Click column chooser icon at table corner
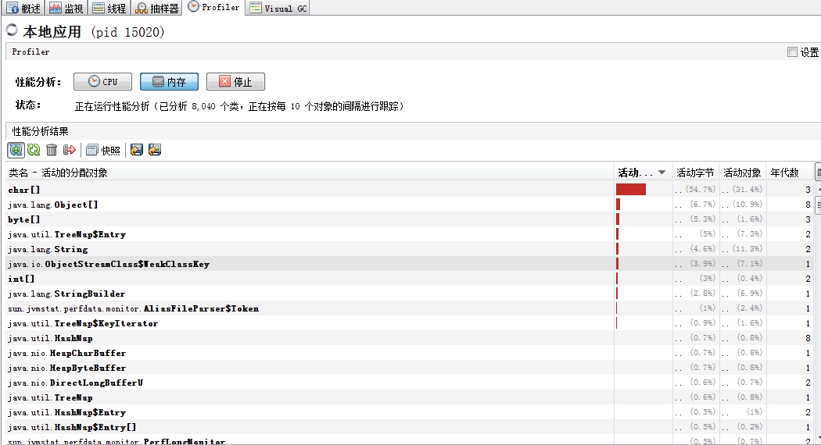The height and width of the screenshot is (445, 821). tap(818, 173)
